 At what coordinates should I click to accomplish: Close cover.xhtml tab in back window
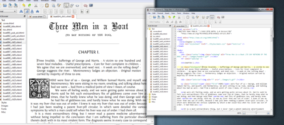click(44, 16)
